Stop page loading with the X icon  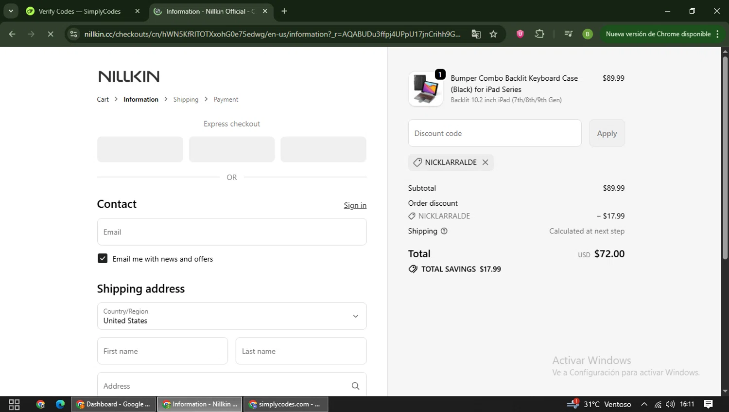click(51, 34)
